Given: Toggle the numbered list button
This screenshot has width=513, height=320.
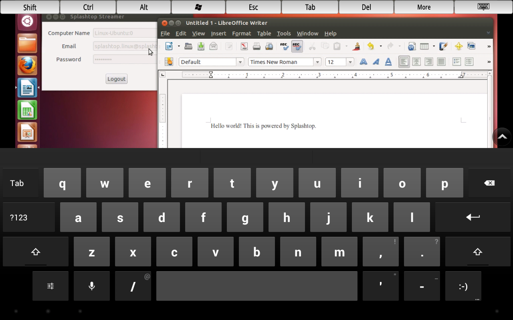Looking at the screenshot, I should tap(456, 62).
